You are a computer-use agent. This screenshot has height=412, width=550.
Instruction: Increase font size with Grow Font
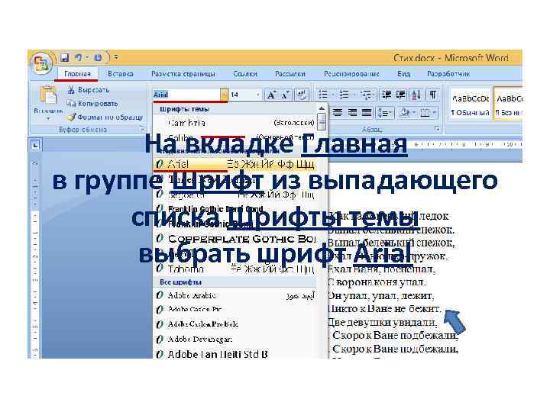click(x=270, y=95)
